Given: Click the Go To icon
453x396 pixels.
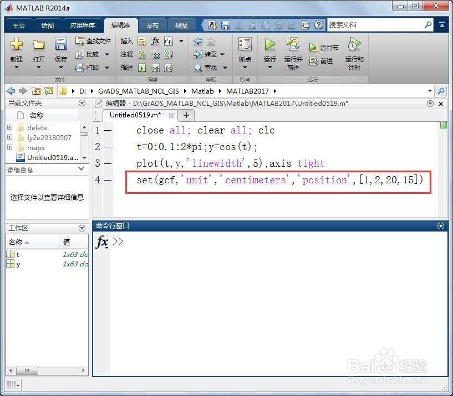Looking at the screenshot, I should pyautogui.click(x=198, y=54).
